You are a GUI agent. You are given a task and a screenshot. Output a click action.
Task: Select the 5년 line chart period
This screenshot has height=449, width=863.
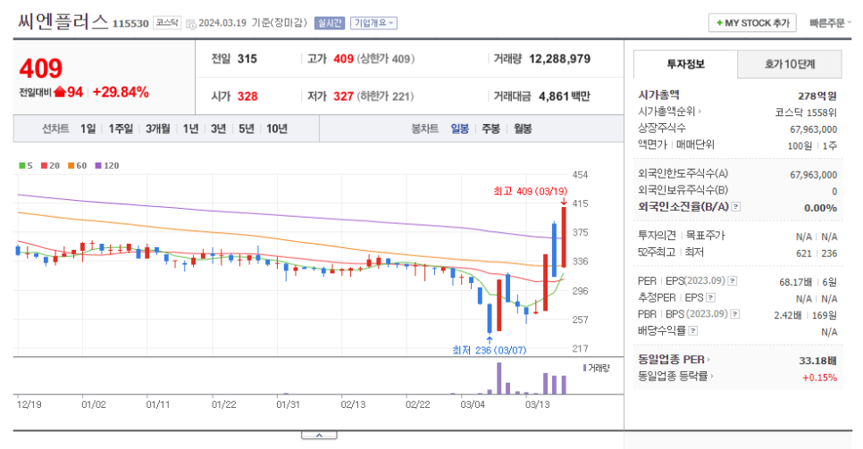pyautogui.click(x=247, y=129)
